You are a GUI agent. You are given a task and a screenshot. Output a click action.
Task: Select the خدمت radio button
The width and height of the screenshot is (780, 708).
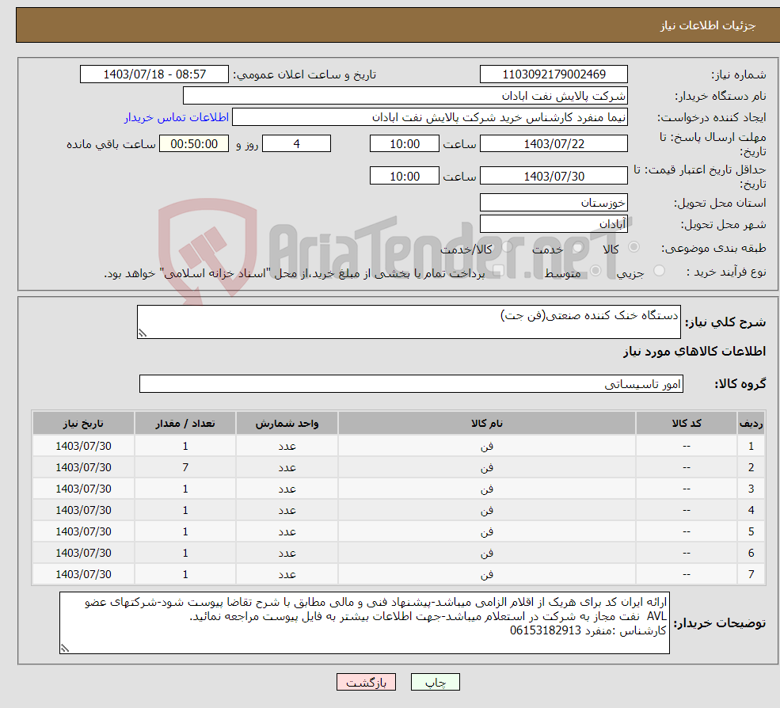click(x=577, y=247)
